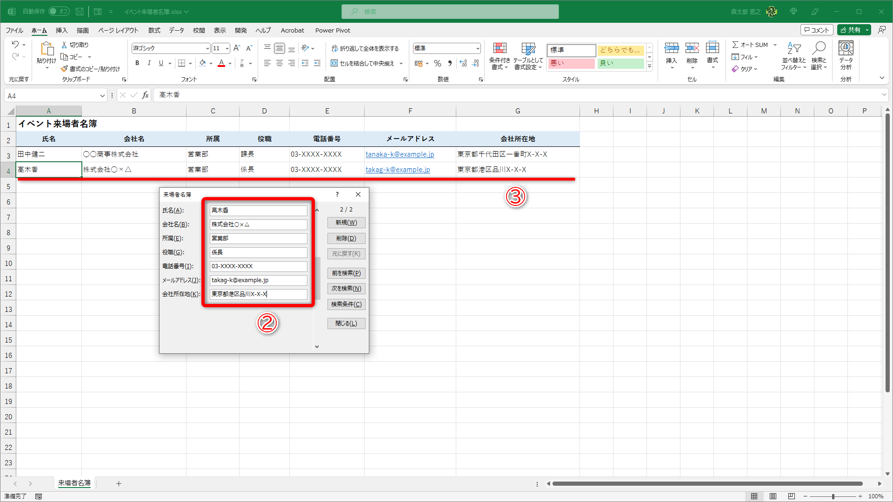Open the tanaka-k@example.jp email link
This screenshot has width=893, height=502.
[400, 154]
